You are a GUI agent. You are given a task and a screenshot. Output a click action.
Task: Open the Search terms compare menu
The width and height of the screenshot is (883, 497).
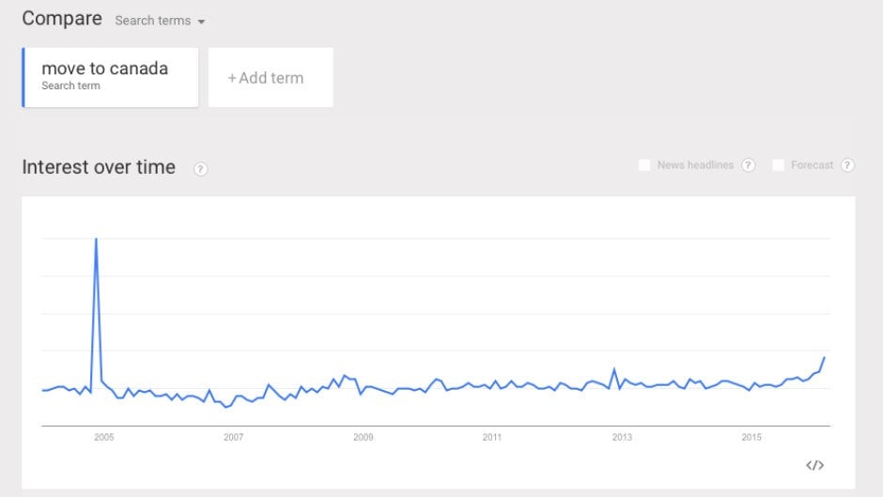[160, 21]
